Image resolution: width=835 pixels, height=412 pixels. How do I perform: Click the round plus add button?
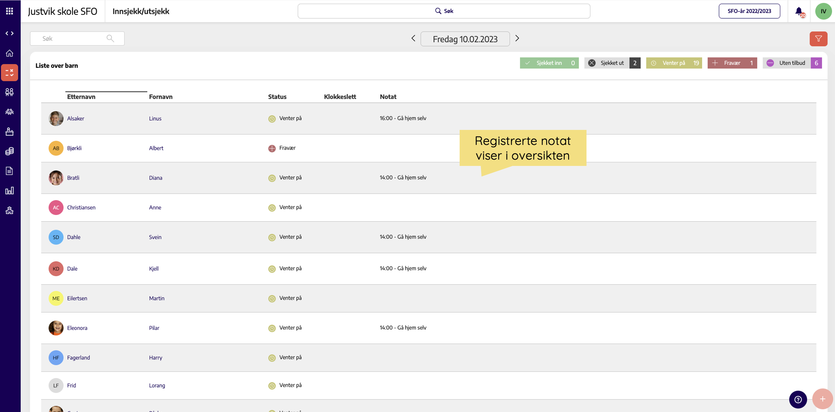pos(822,399)
